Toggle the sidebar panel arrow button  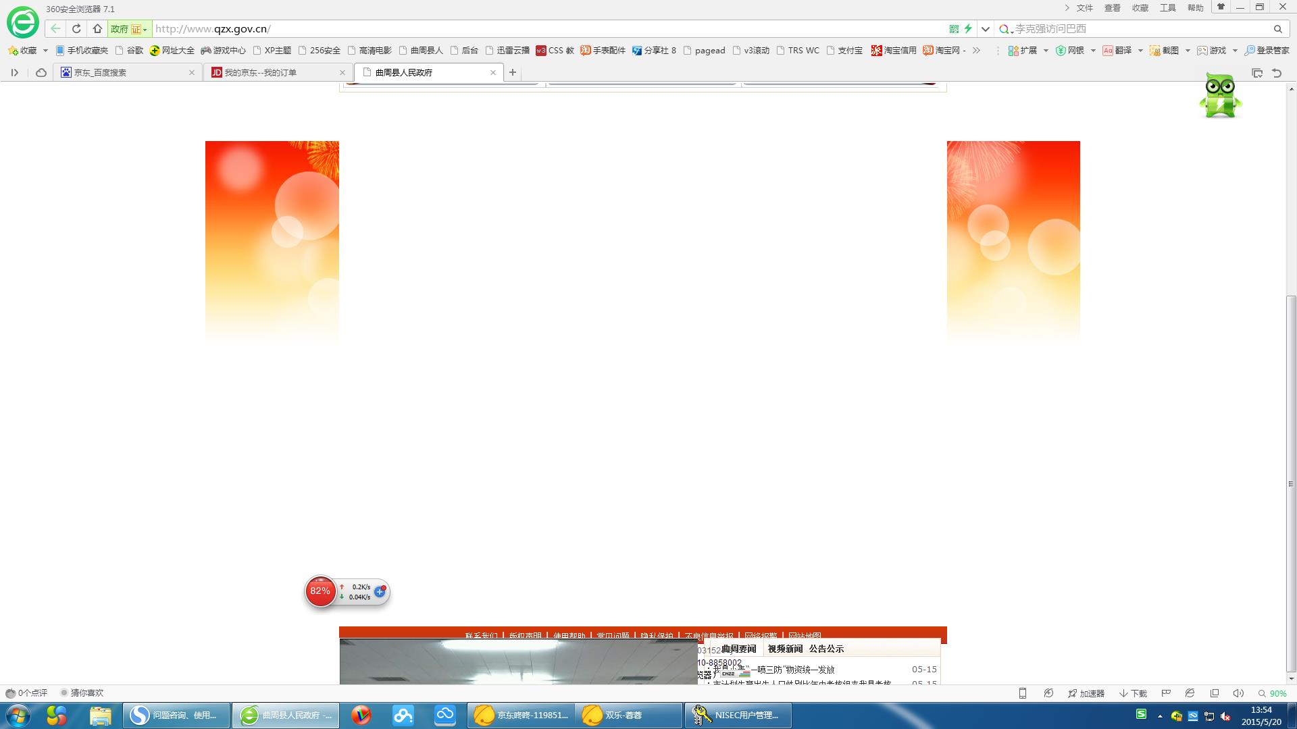coord(14,72)
